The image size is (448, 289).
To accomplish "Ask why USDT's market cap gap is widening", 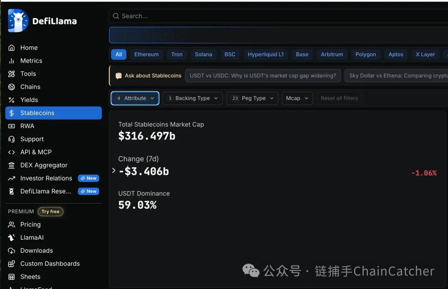I will tap(263, 76).
